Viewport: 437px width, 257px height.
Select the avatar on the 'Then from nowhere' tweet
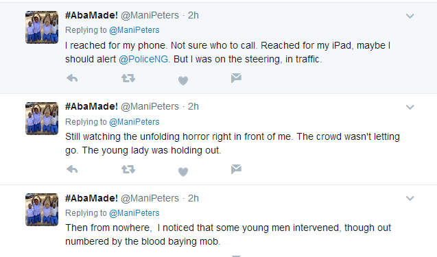[x=42, y=210]
